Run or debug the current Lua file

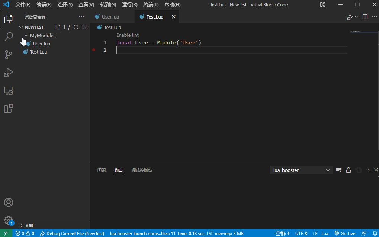(x=350, y=17)
